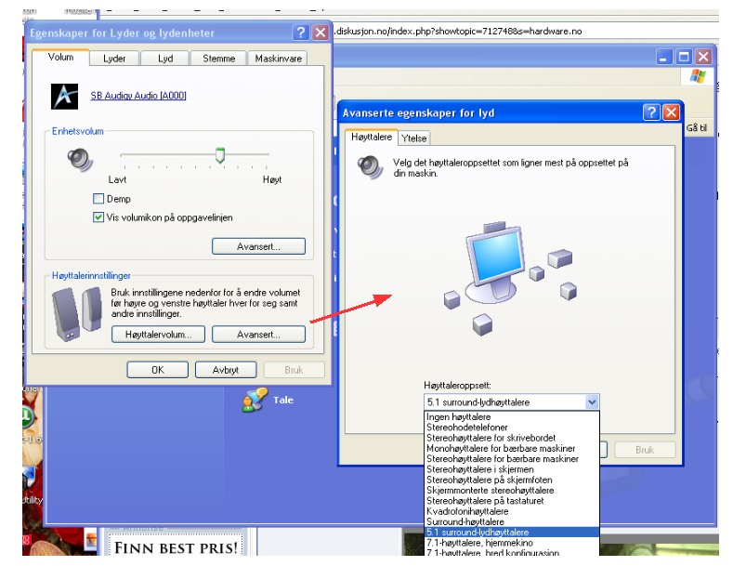
Task: Select the Høyttalere tab
Action: [x=372, y=137]
